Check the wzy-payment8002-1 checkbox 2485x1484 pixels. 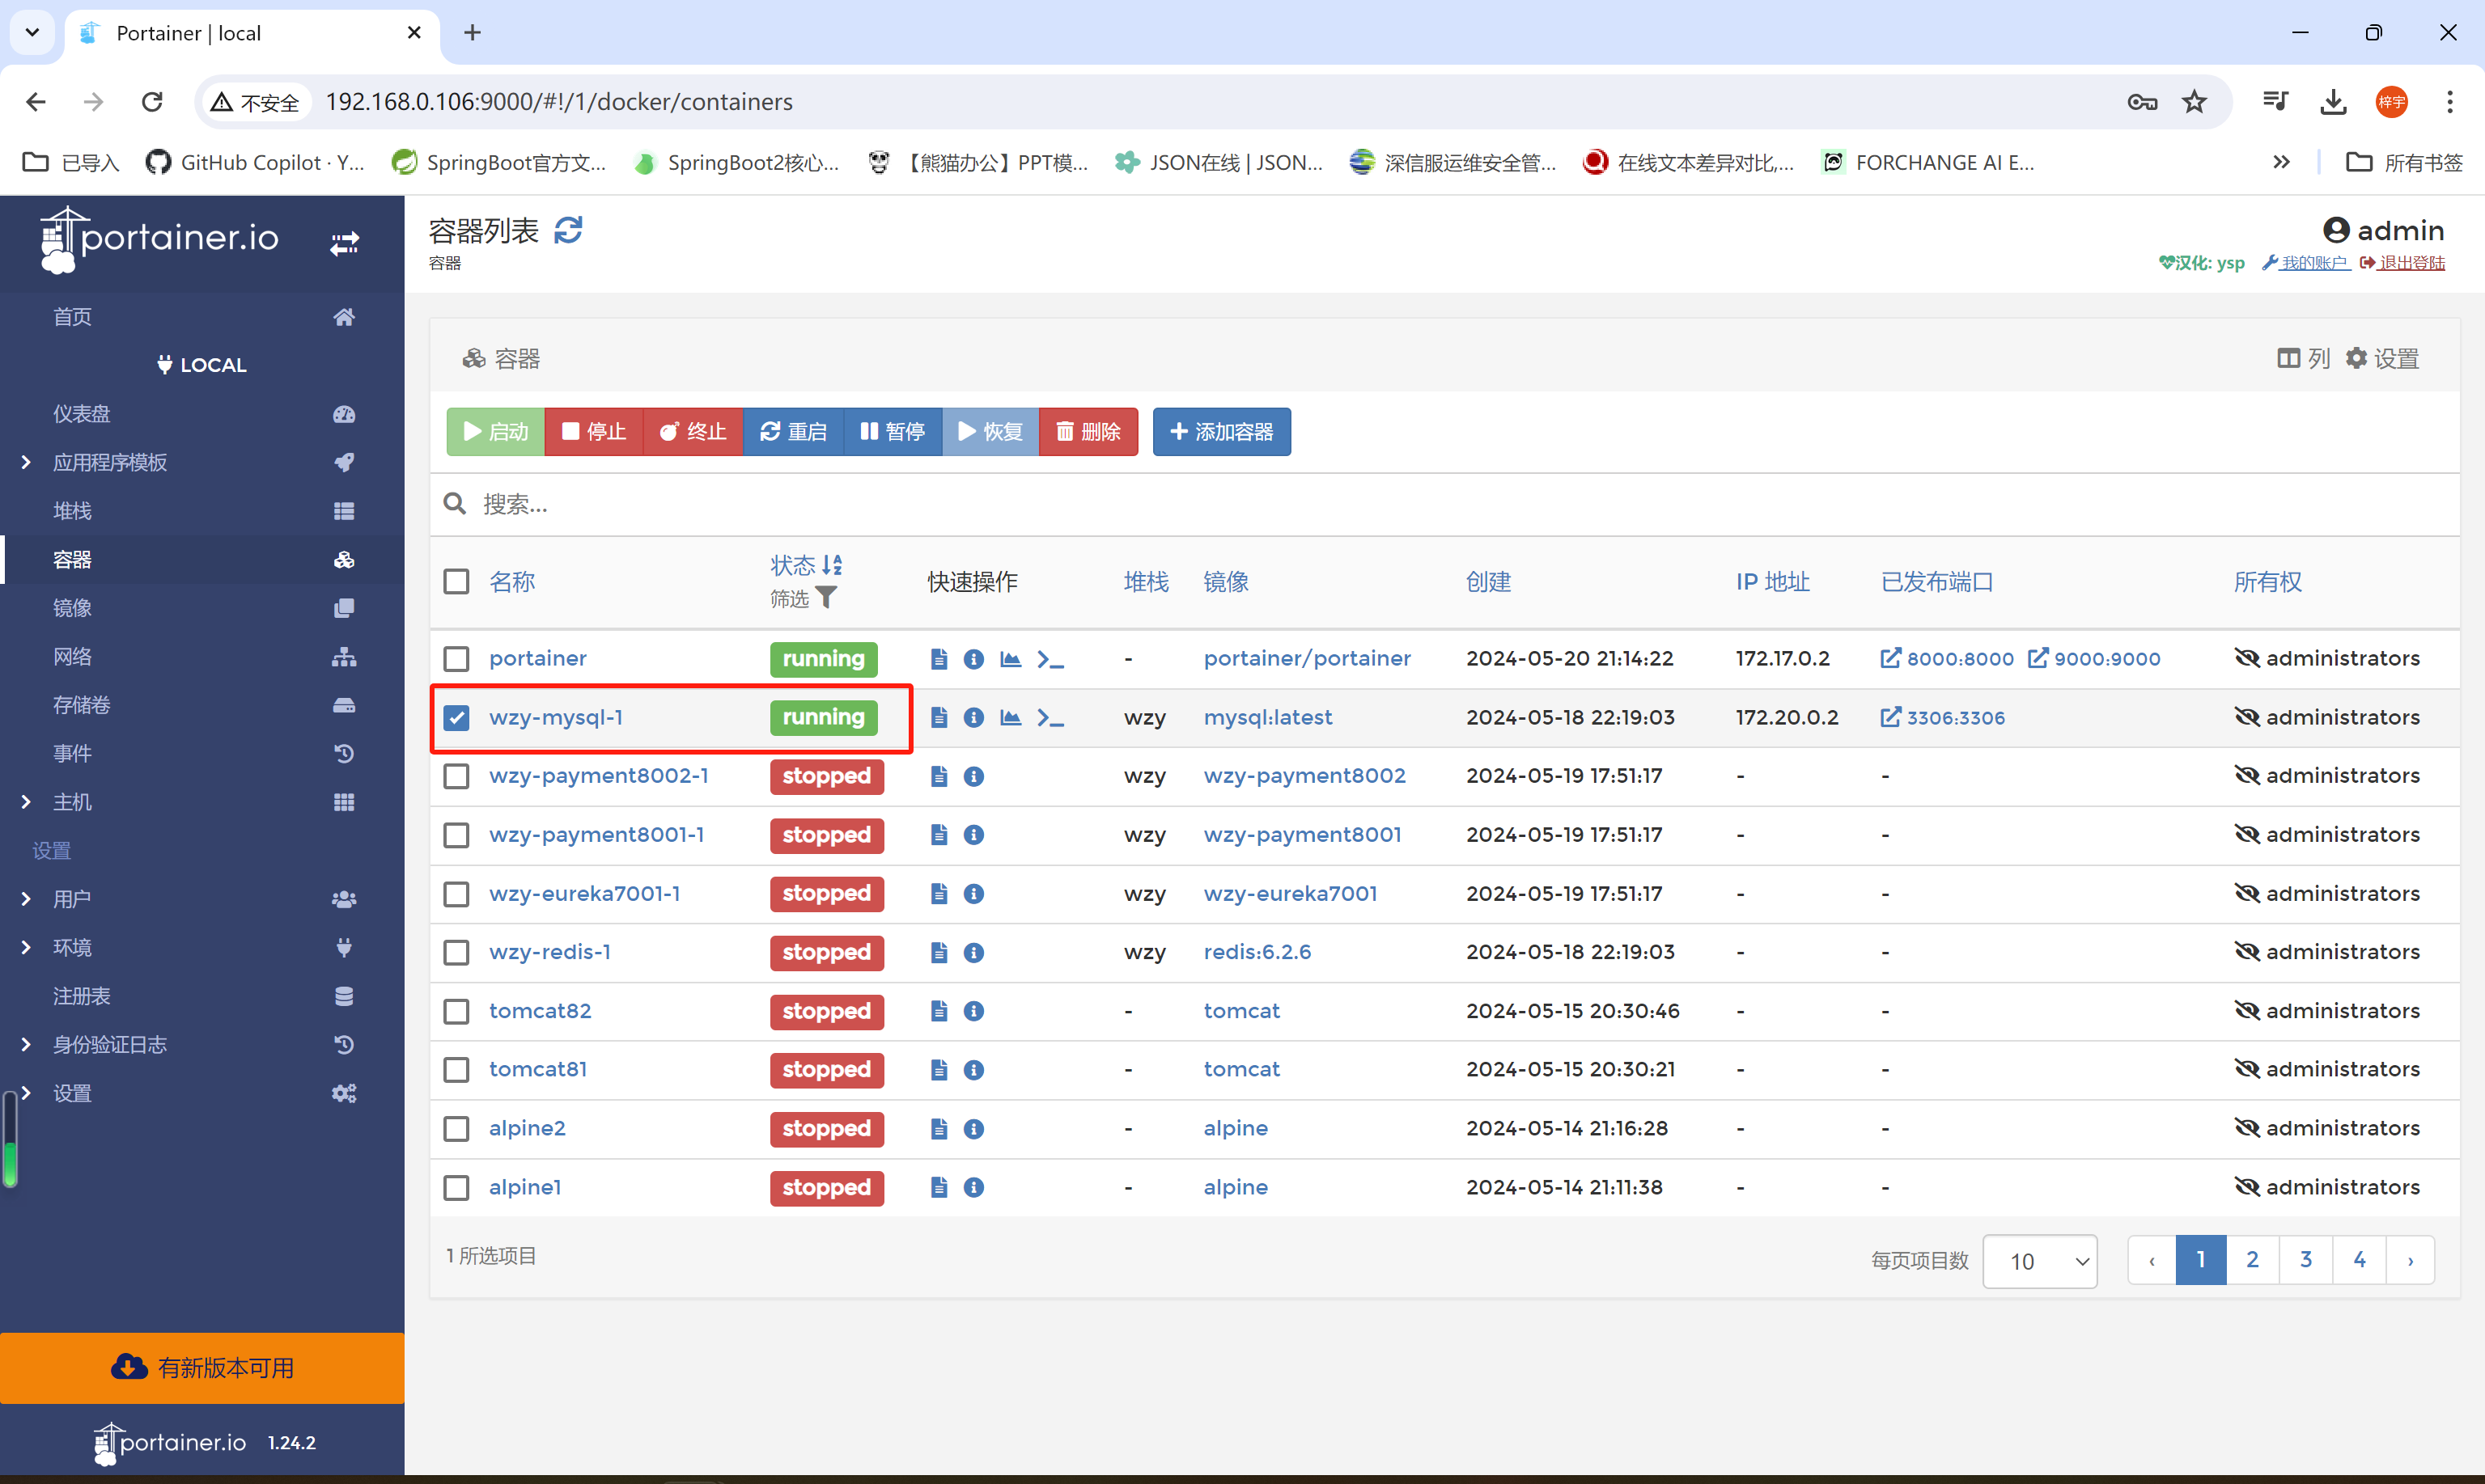point(456,776)
